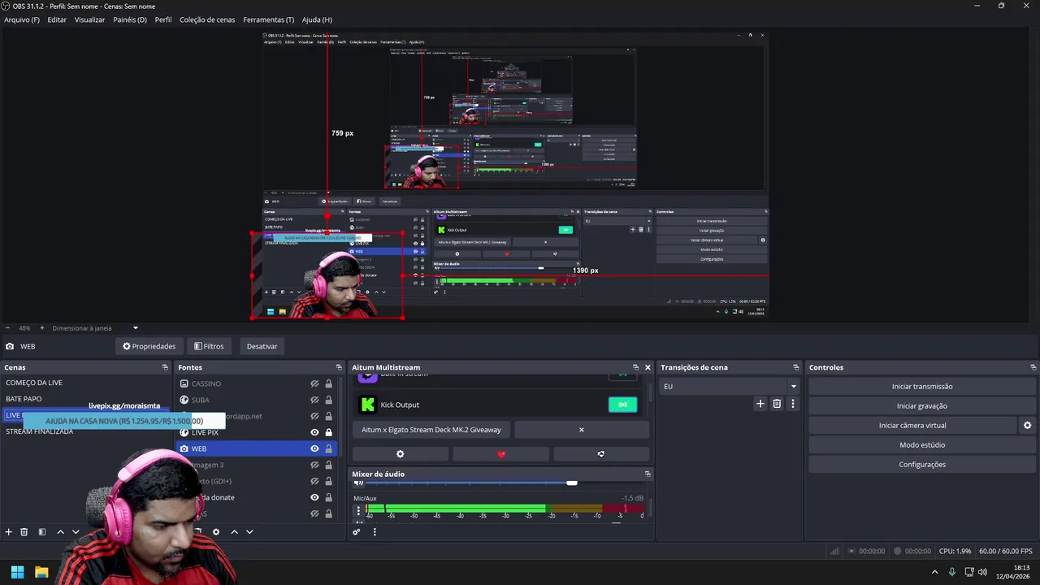Open Propriedades for WEB source
The height and width of the screenshot is (585, 1040).
pyautogui.click(x=149, y=346)
